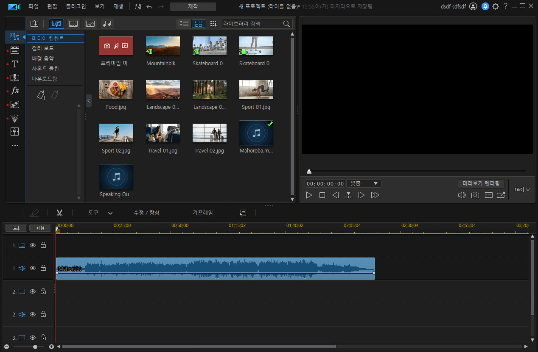
Task: Open the Effects room fx icon
Action: point(15,91)
